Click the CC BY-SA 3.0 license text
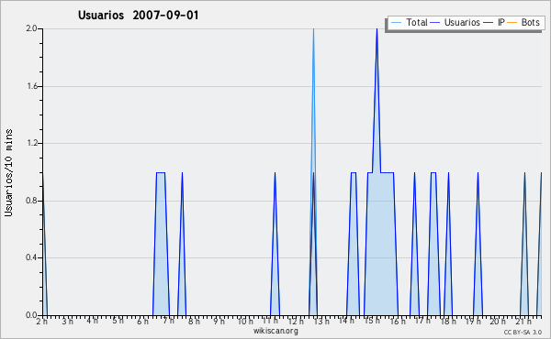The width and height of the screenshot is (551, 339). tap(523, 332)
